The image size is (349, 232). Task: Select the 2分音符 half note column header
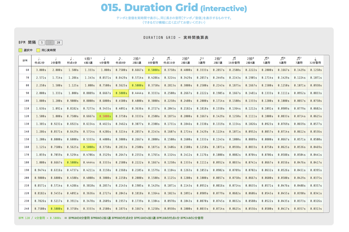[x=56, y=60]
